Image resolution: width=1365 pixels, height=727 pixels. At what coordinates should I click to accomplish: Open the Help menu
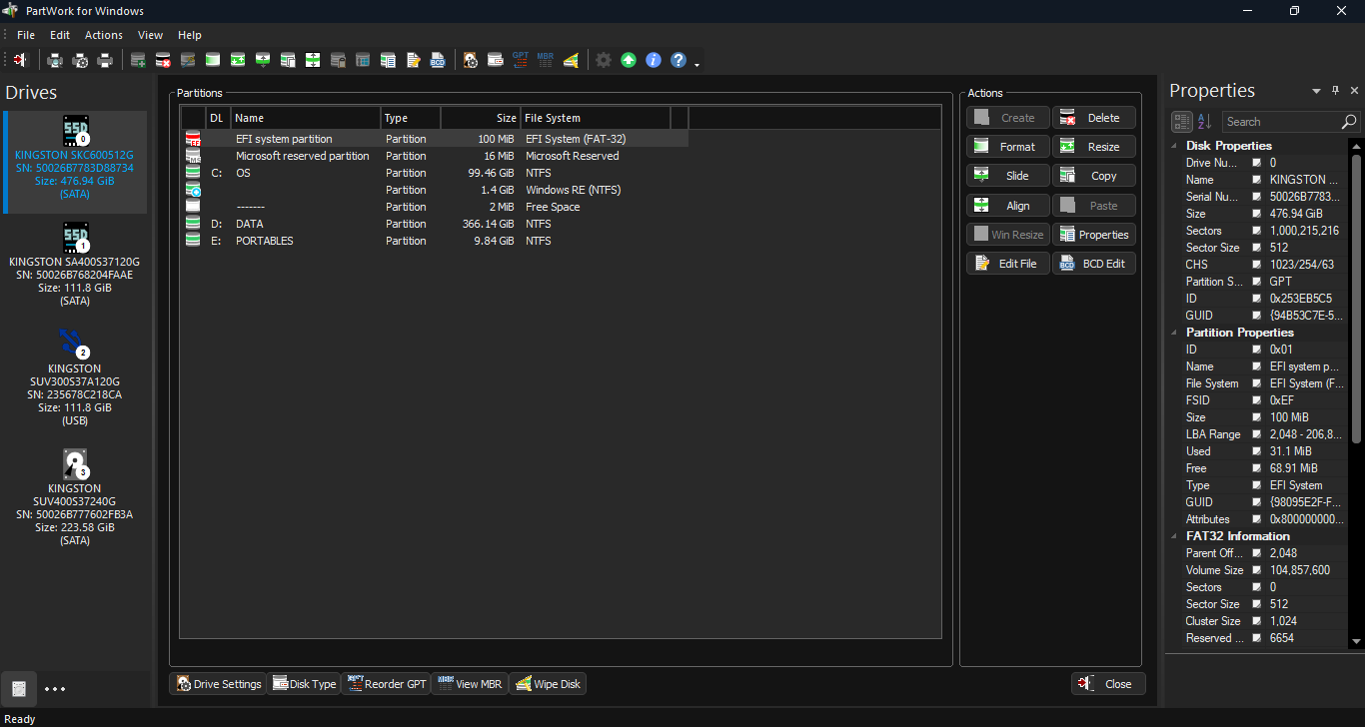(x=190, y=35)
